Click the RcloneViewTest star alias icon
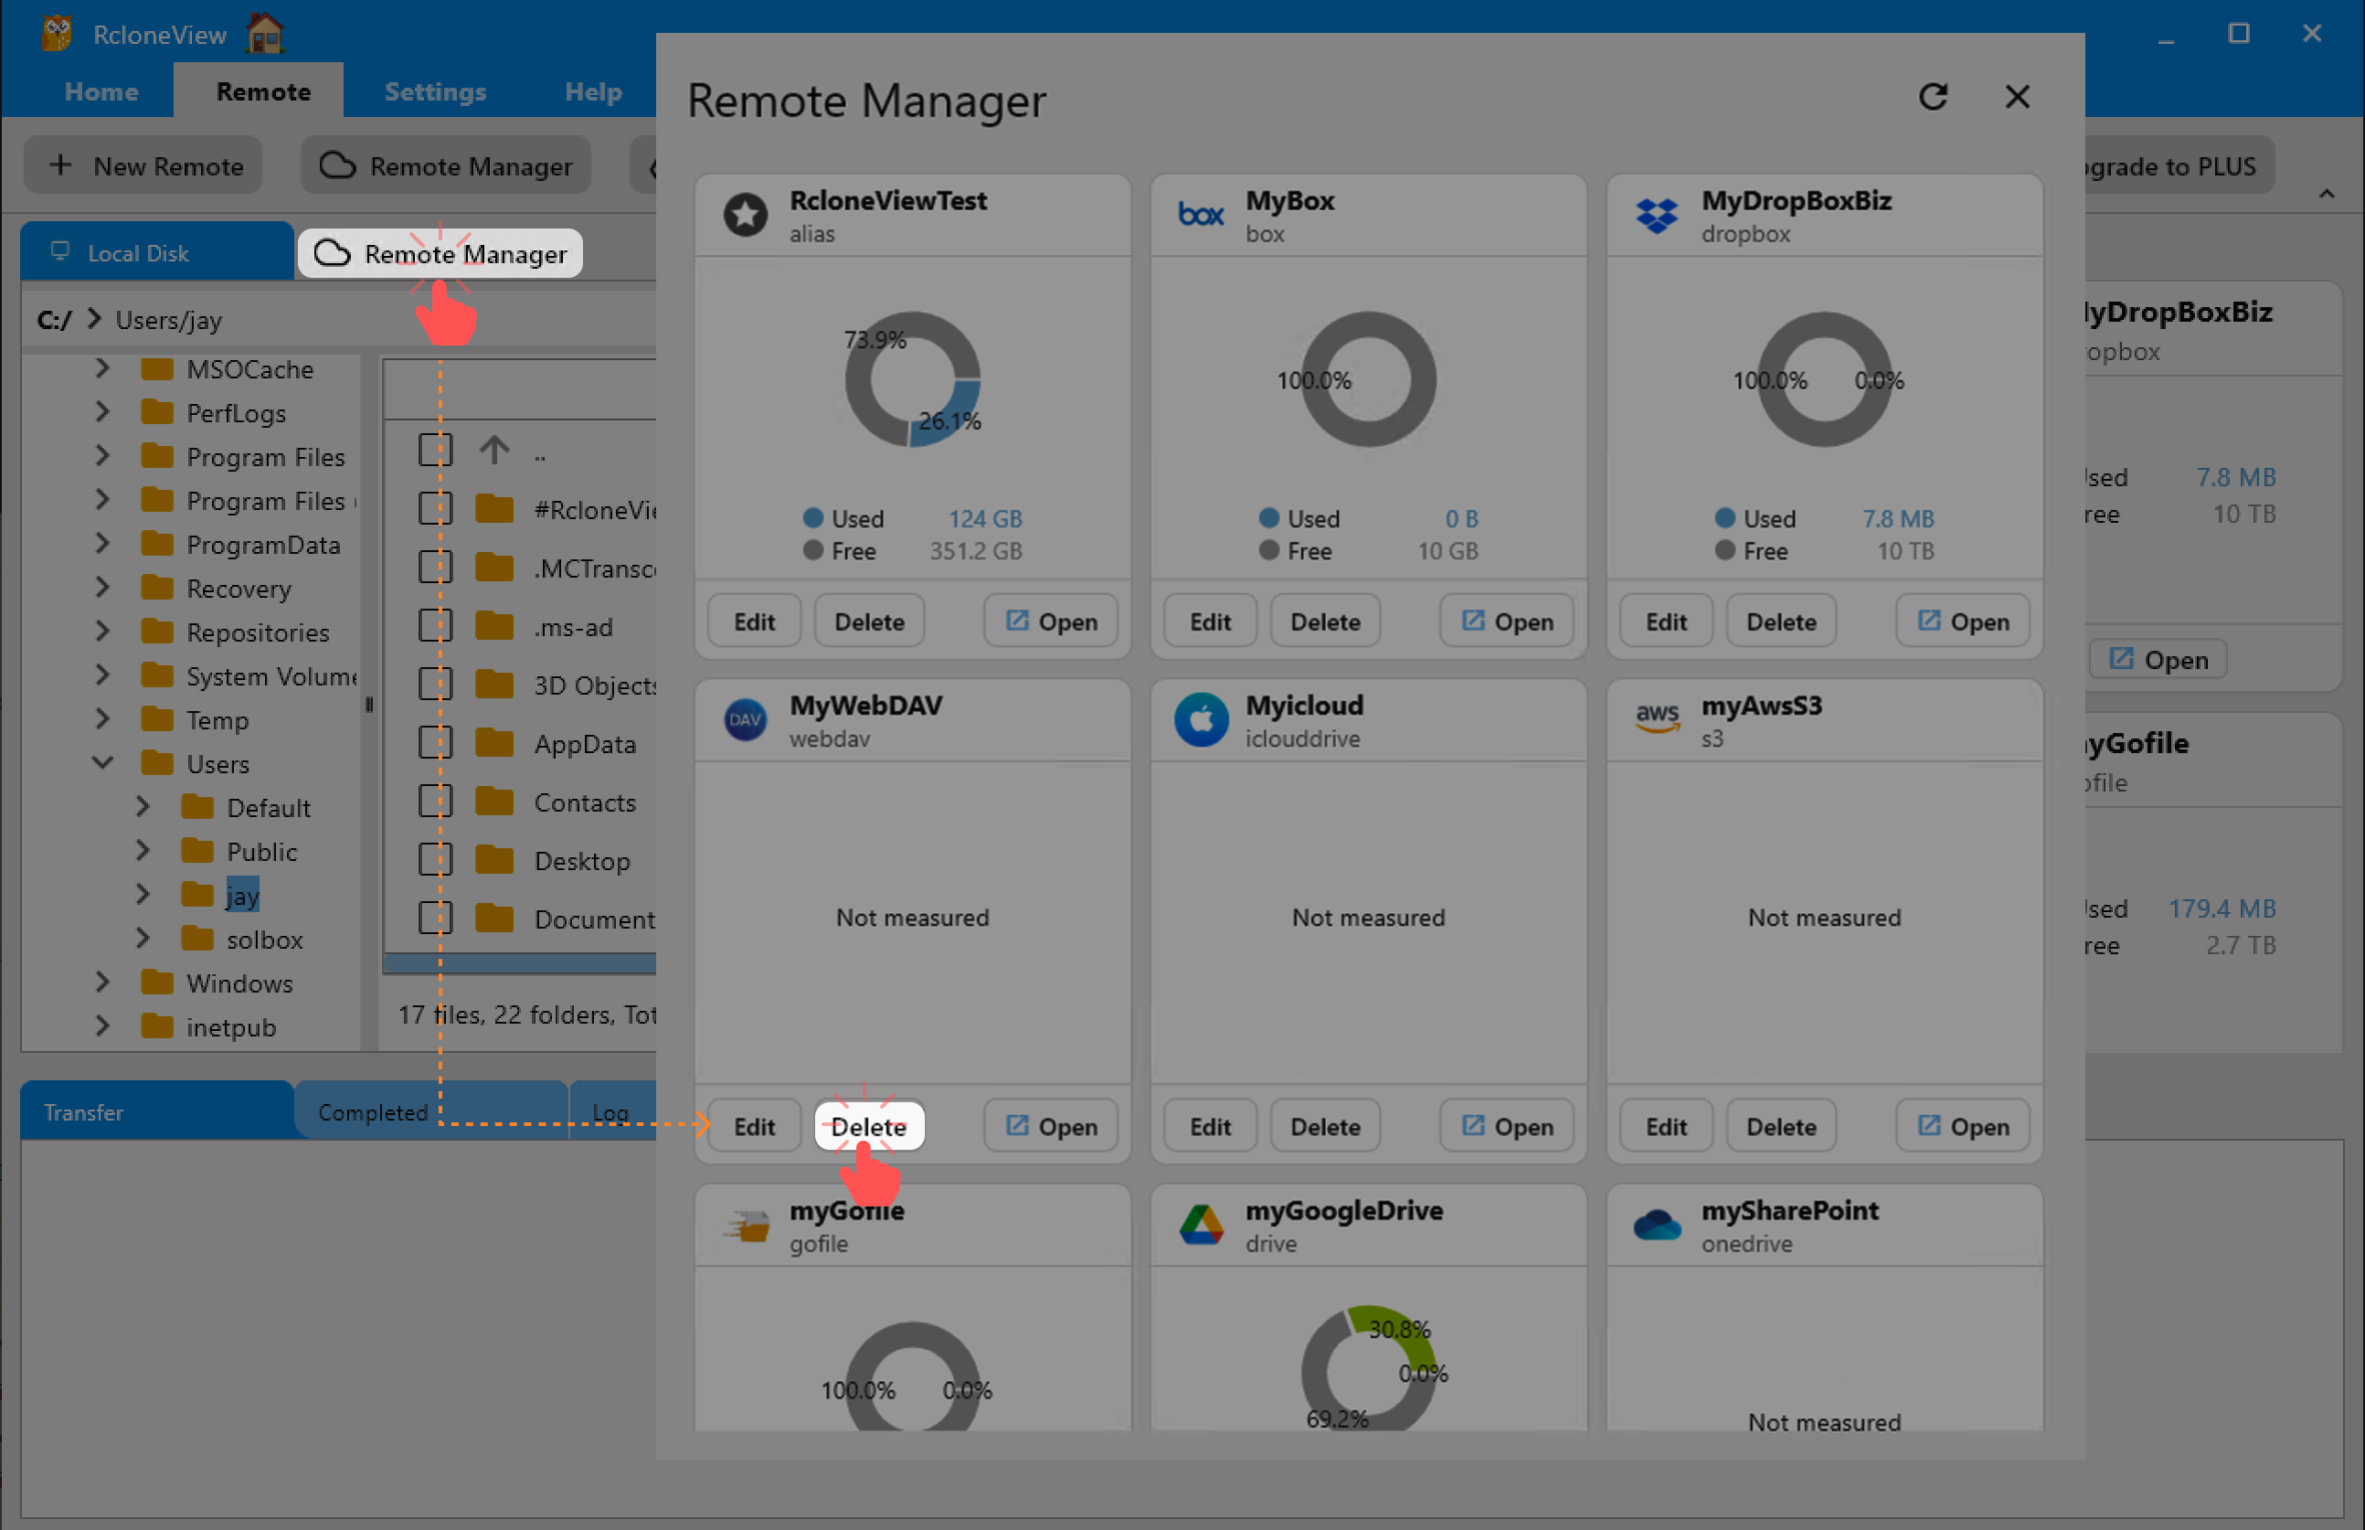 745,215
